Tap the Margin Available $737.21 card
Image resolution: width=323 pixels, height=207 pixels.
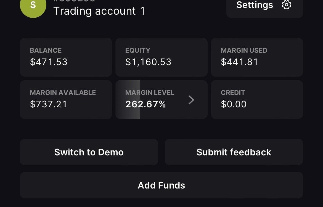[66, 99]
